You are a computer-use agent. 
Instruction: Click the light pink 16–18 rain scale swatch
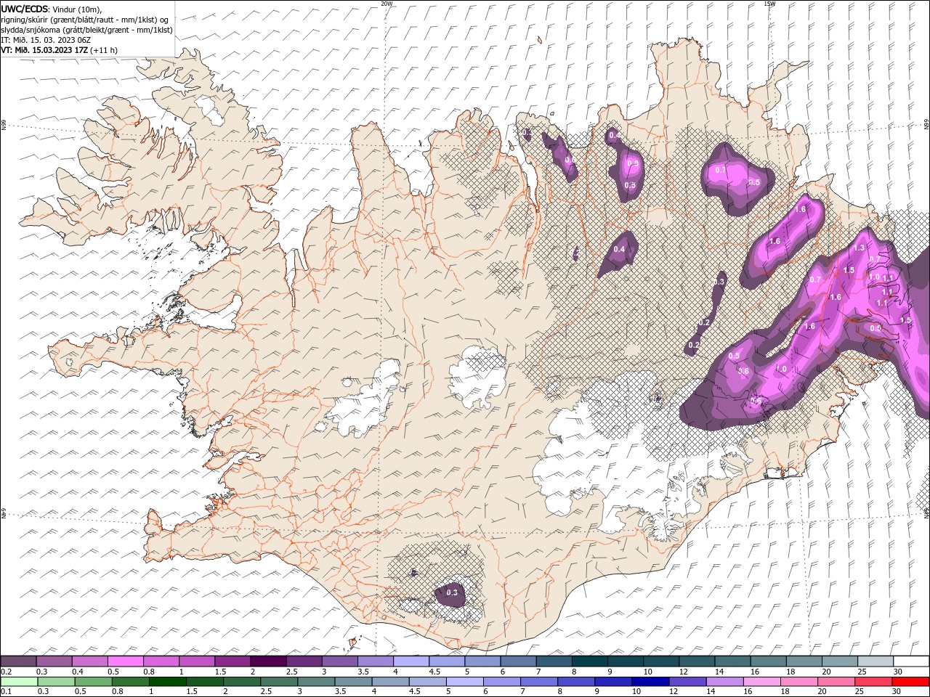click(x=761, y=681)
